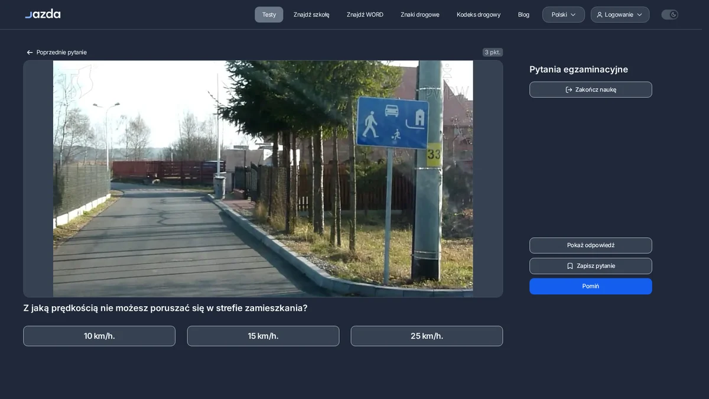Reveal answer with Pokaż odpowiedź
709x399 pixels.
(591, 245)
